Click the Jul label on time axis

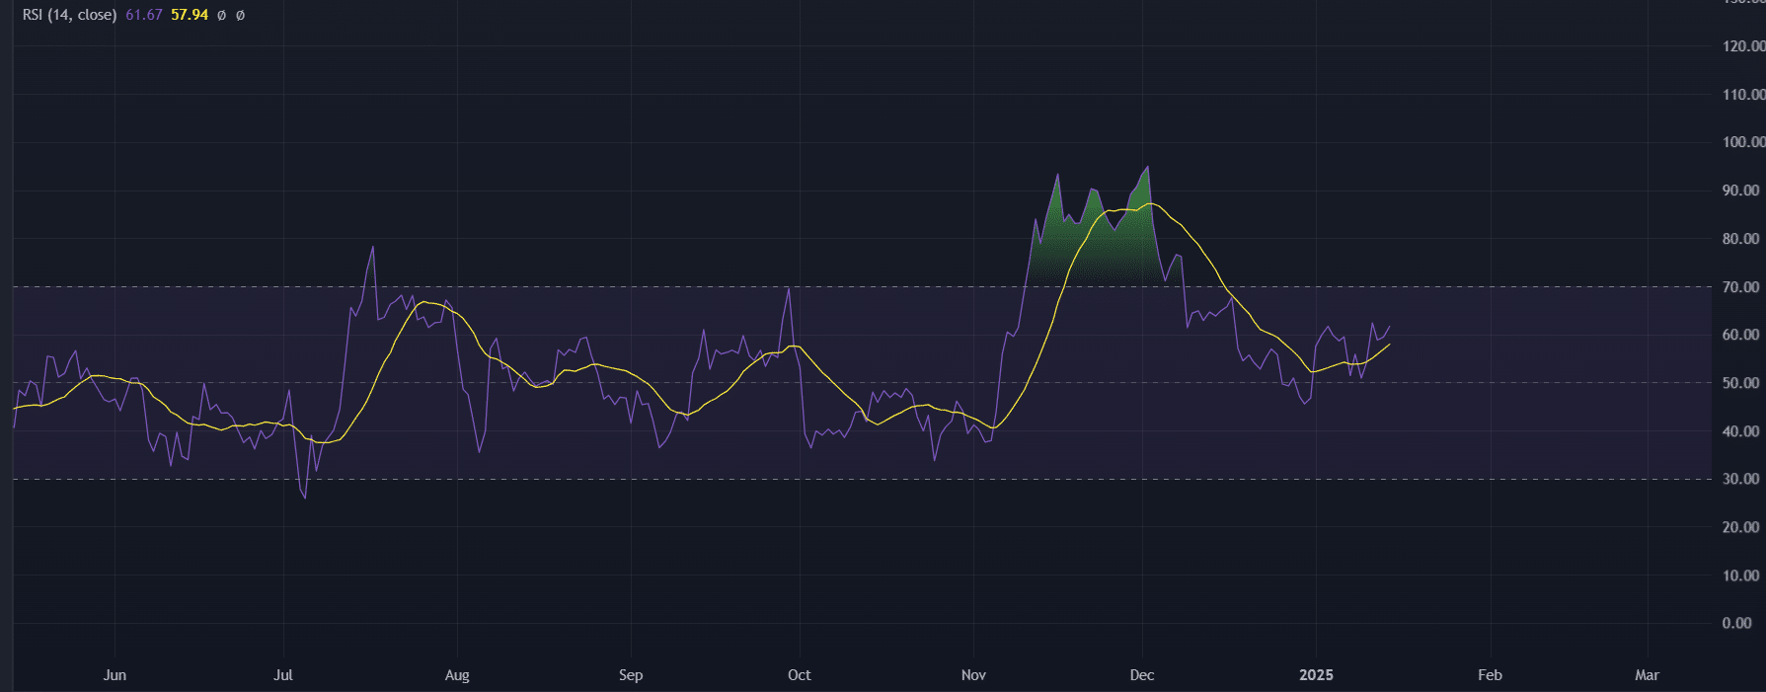coord(283,675)
